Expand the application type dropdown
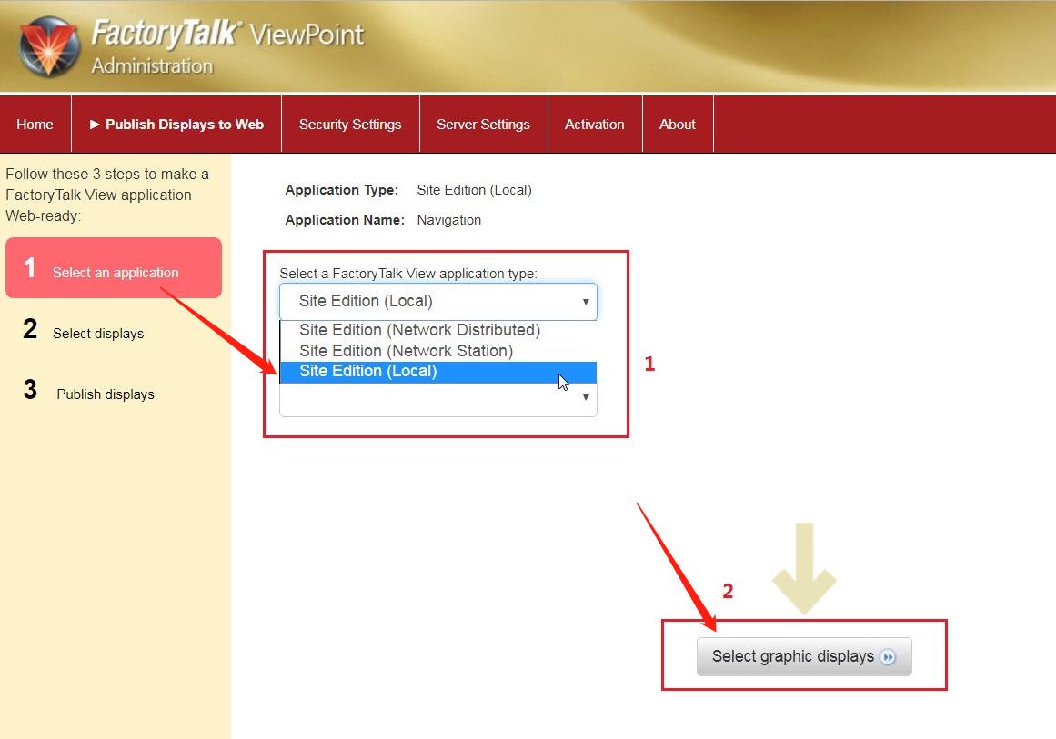The width and height of the screenshot is (1056, 739). [438, 302]
